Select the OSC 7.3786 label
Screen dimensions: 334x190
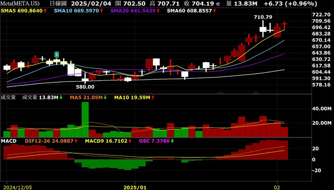point(156,141)
